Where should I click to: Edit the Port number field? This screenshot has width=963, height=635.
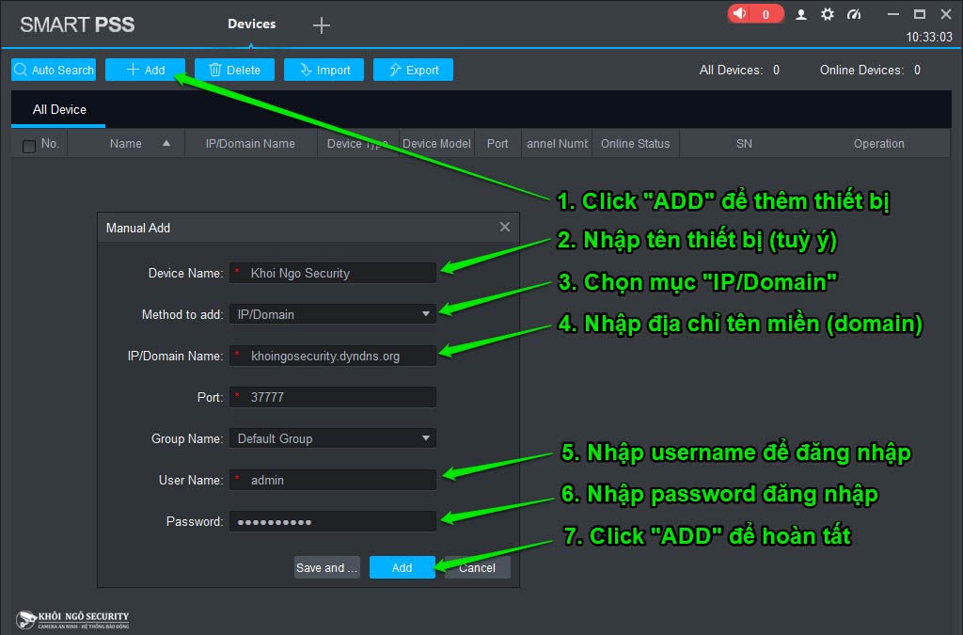click(333, 397)
